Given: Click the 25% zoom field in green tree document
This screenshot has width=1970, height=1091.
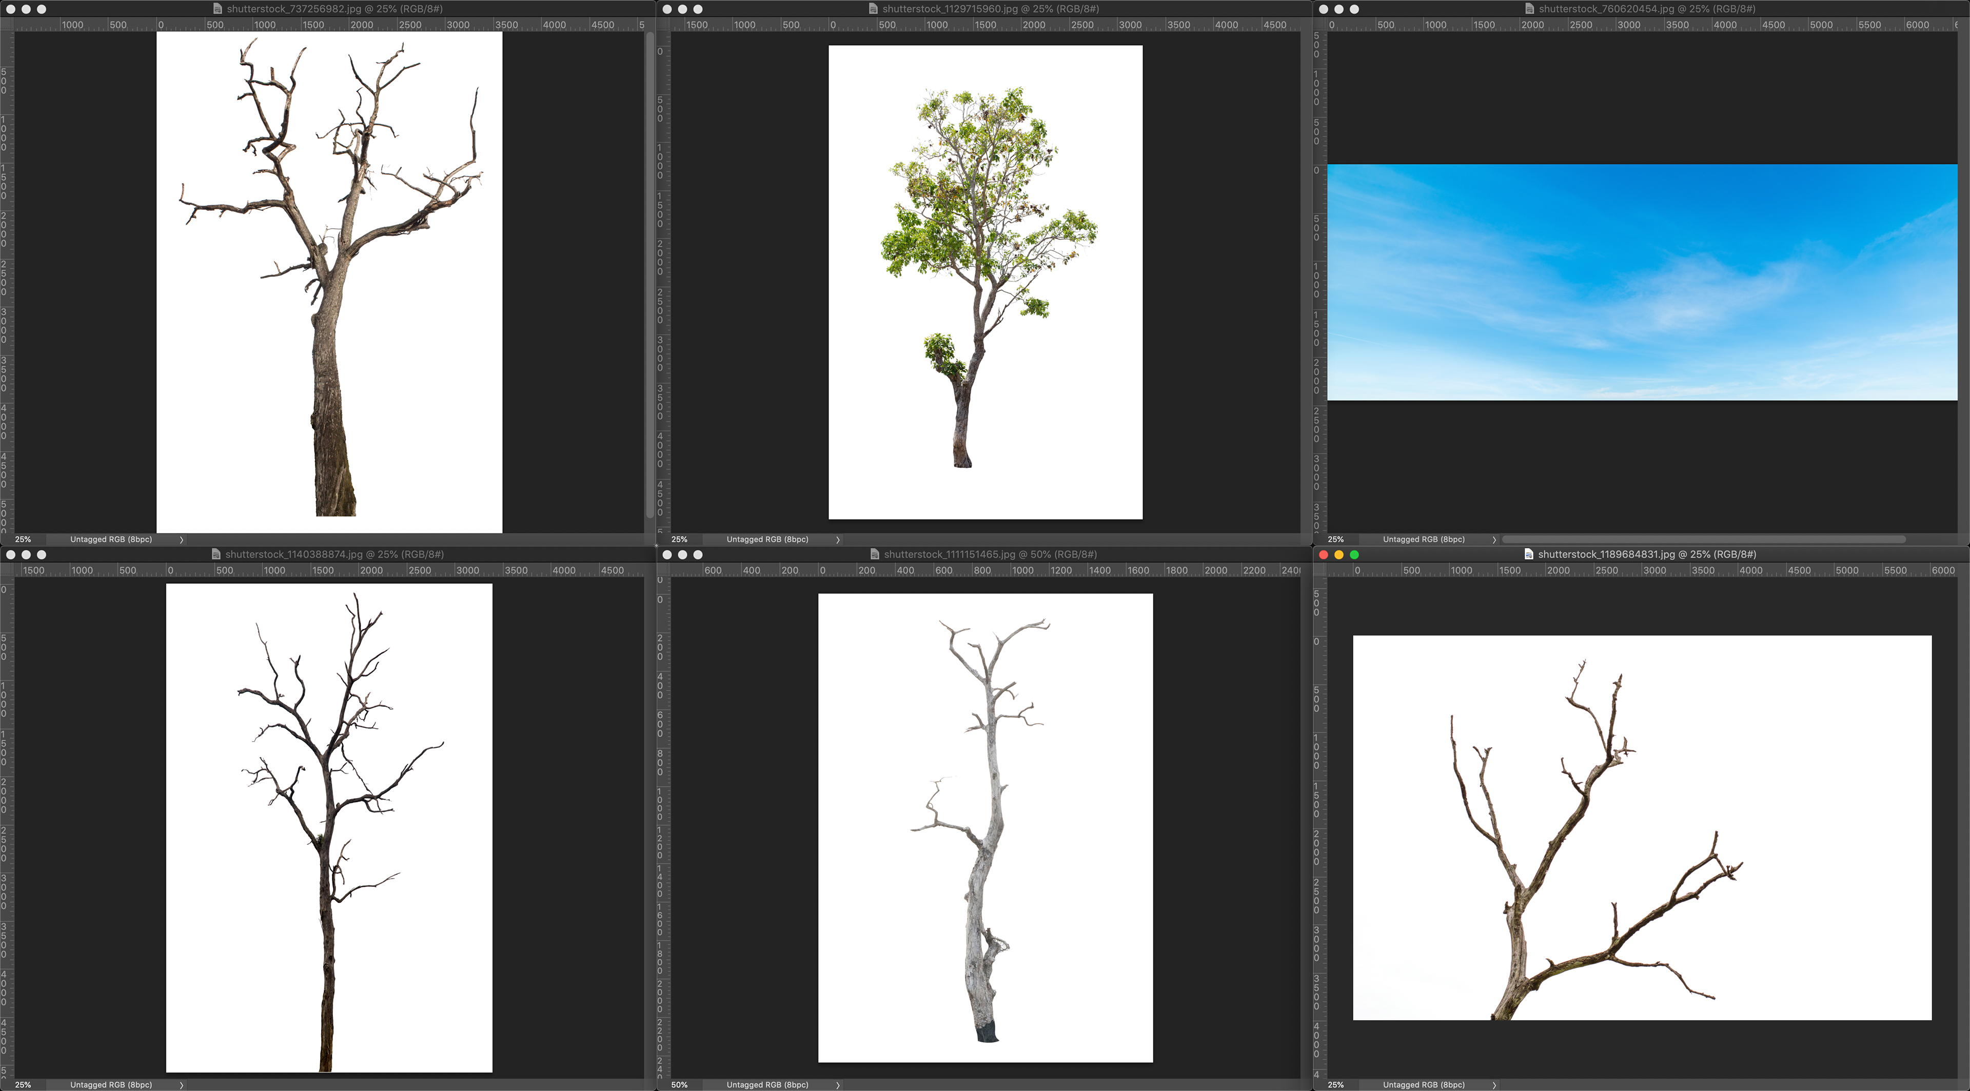Looking at the screenshot, I should coord(679,540).
